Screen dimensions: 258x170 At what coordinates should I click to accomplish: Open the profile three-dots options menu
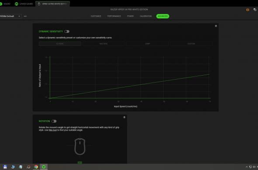coord(25,16)
